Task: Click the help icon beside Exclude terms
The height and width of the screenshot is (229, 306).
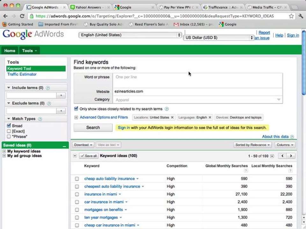Action: pos(49,103)
